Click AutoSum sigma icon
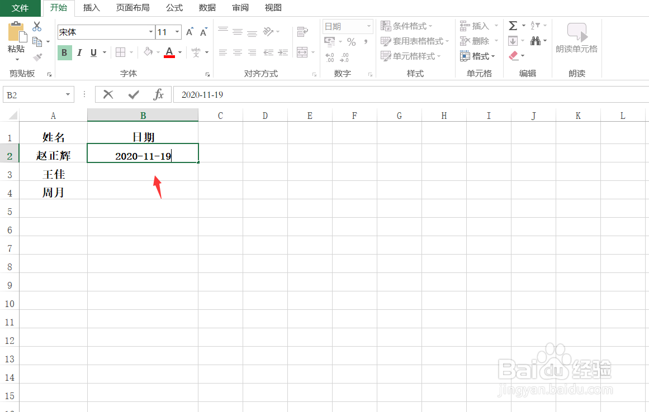This screenshot has height=412, width=649. click(x=513, y=26)
